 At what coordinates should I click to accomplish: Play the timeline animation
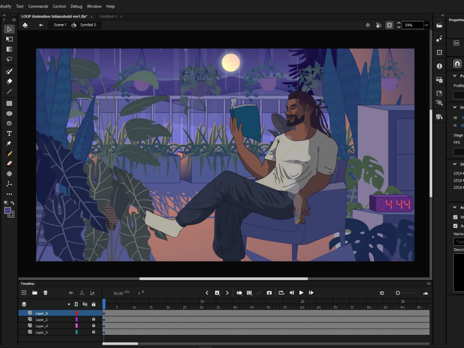pyautogui.click(x=301, y=293)
